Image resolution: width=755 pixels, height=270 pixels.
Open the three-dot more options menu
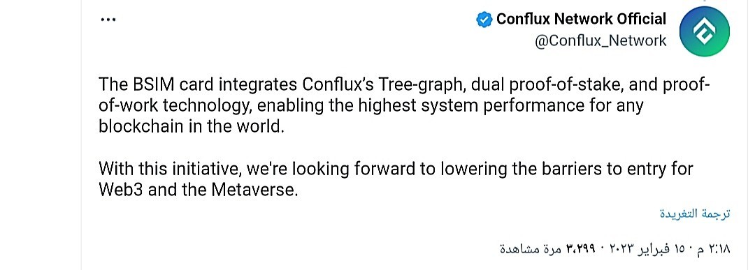tap(108, 20)
